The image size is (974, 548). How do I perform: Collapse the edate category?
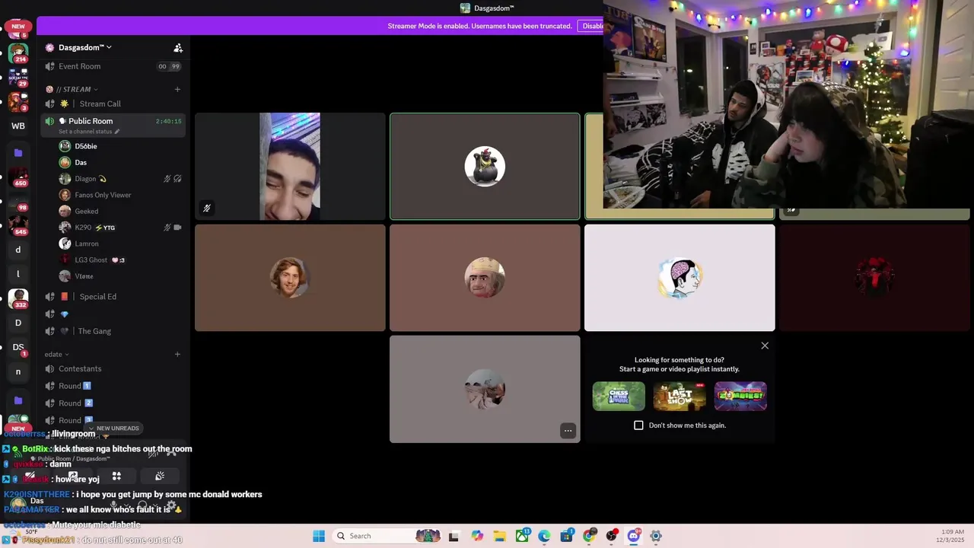pyautogui.click(x=56, y=354)
